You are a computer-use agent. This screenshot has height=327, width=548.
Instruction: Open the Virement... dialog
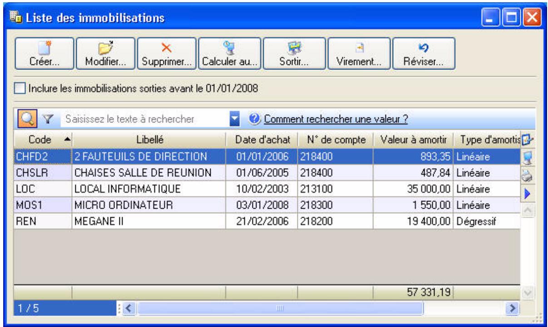tap(358, 54)
